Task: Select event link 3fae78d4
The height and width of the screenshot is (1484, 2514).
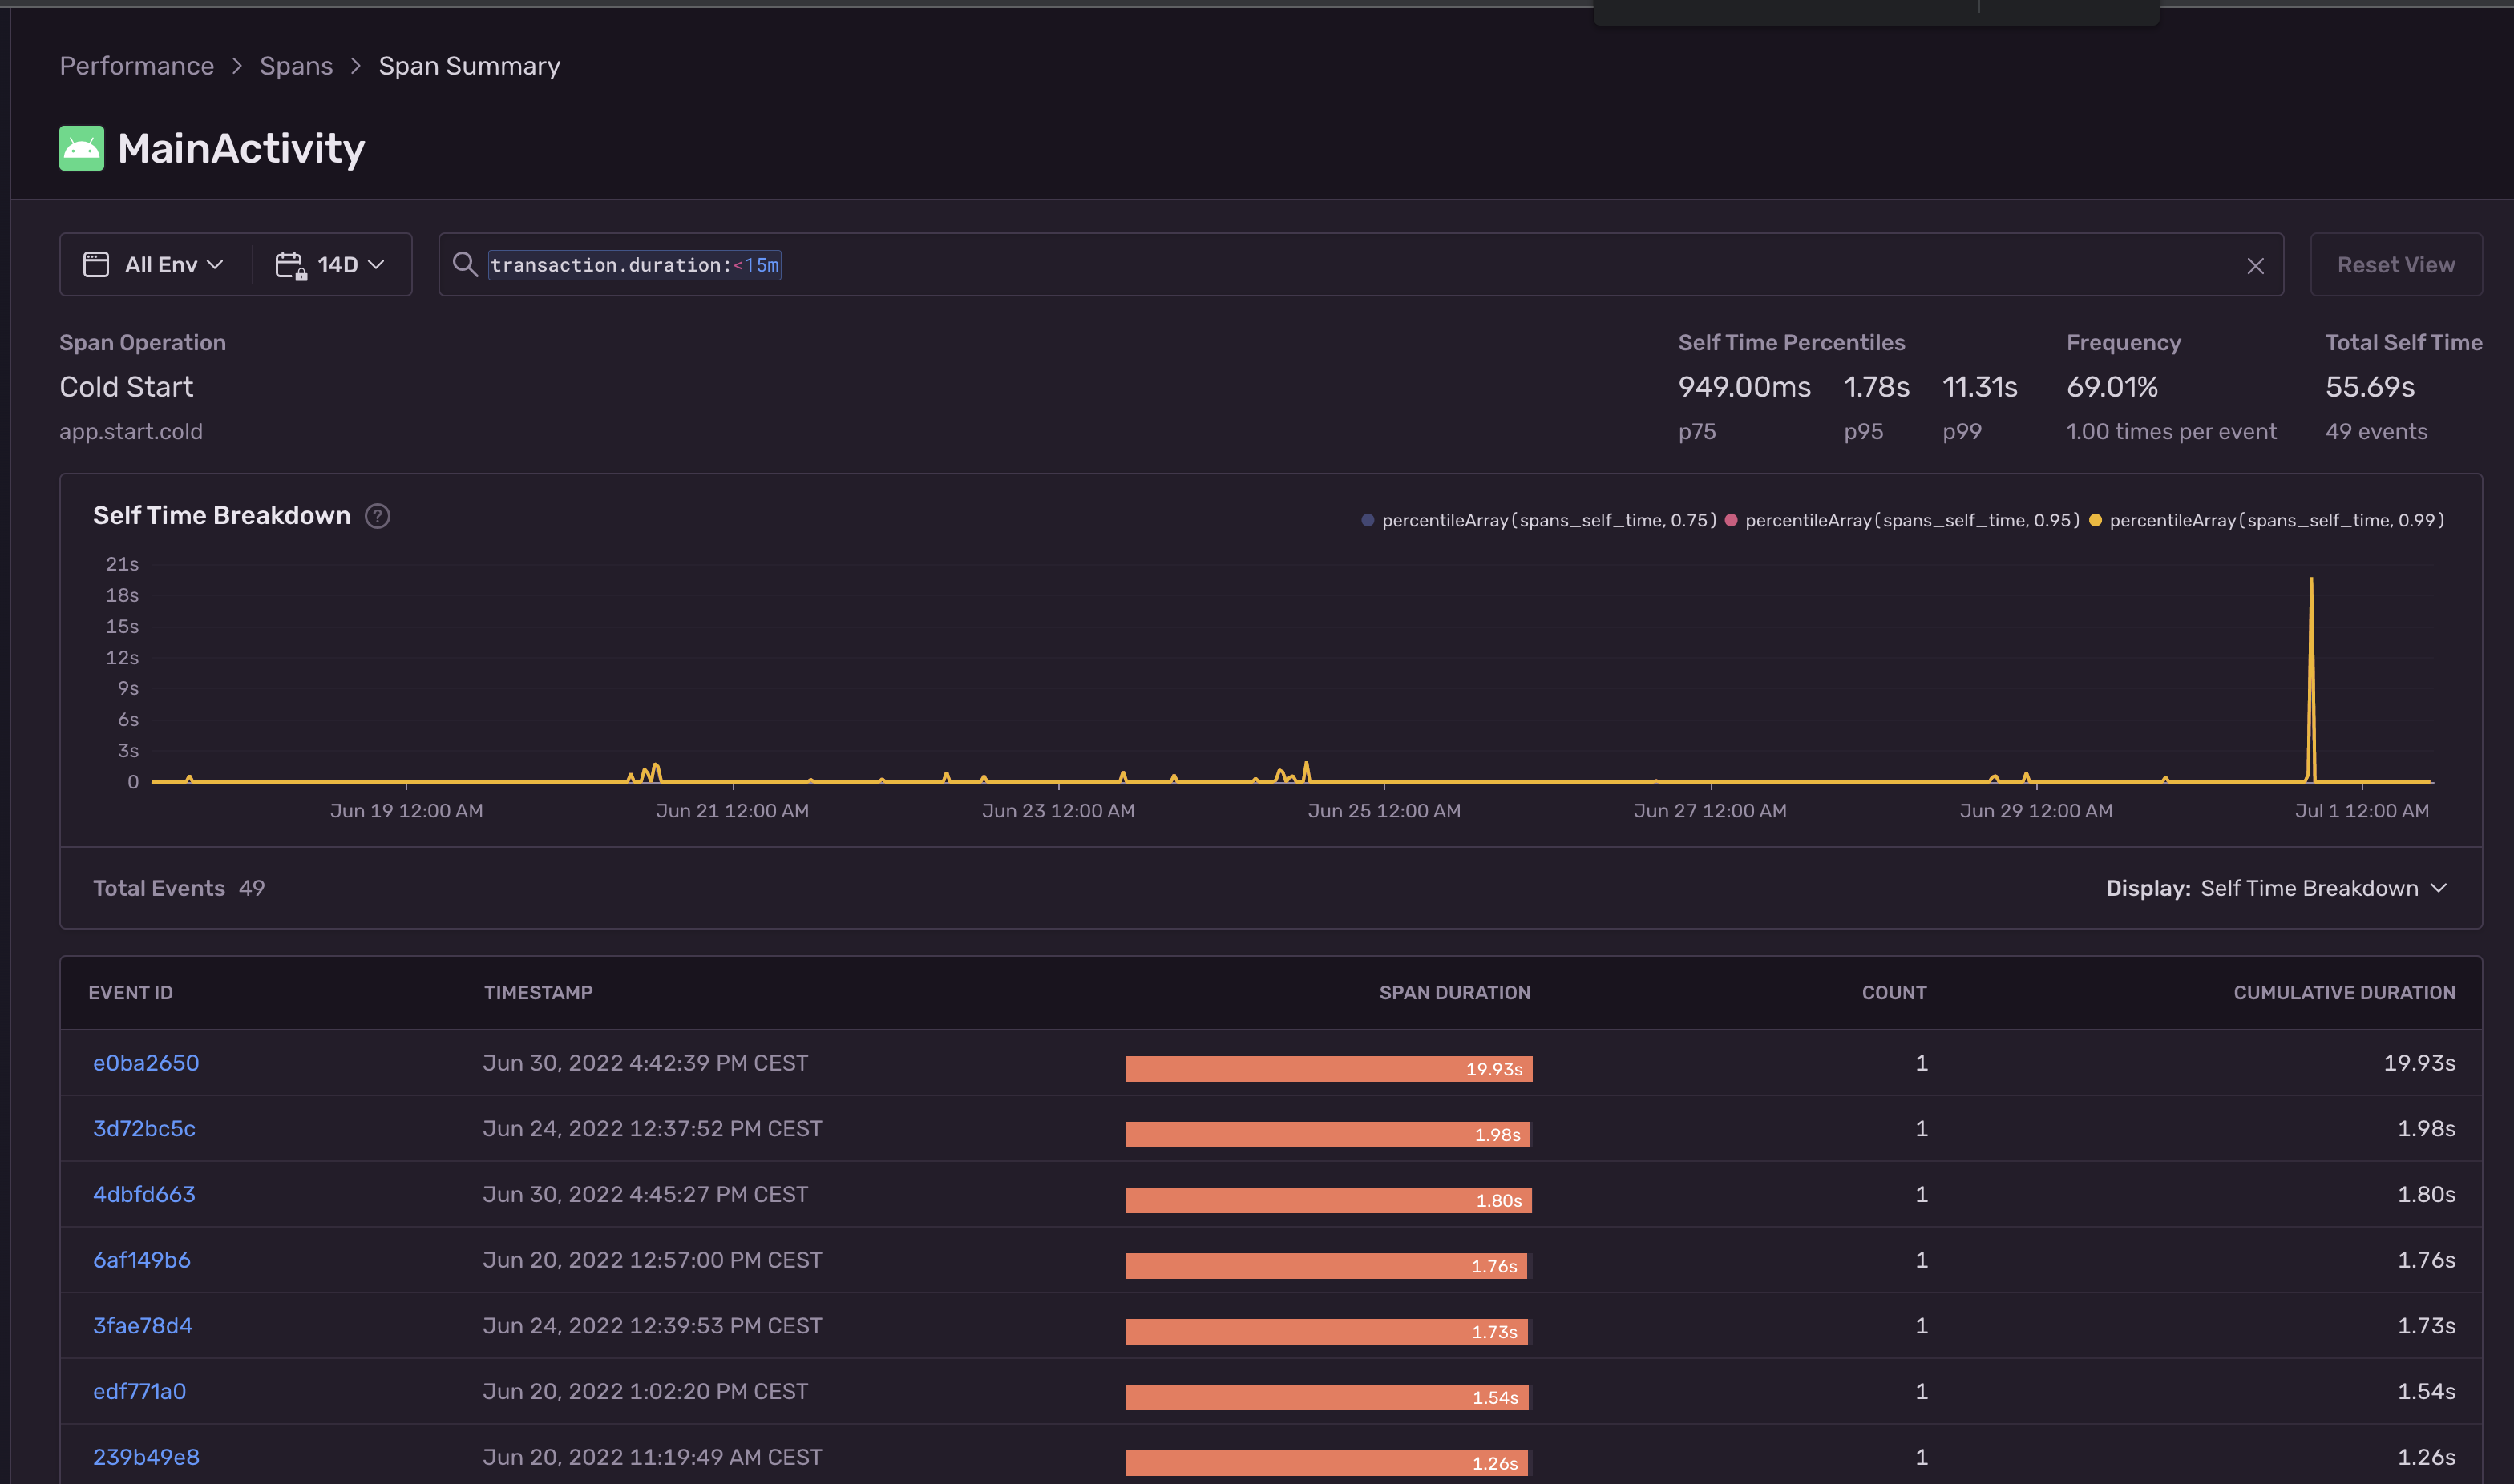Action: (143, 1325)
